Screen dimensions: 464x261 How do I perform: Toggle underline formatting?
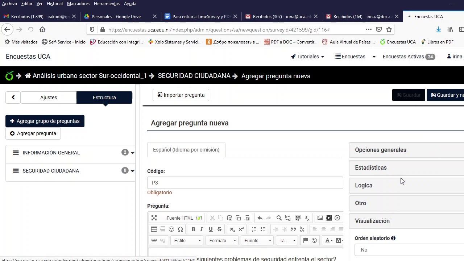(211, 229)
